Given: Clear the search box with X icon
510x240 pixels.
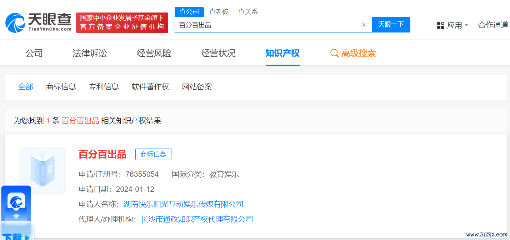Looking at the screenshot, I should click(x=364, y=25).
